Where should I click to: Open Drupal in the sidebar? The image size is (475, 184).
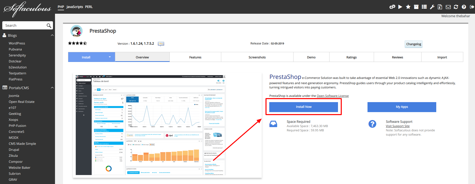tap(14, 150)
